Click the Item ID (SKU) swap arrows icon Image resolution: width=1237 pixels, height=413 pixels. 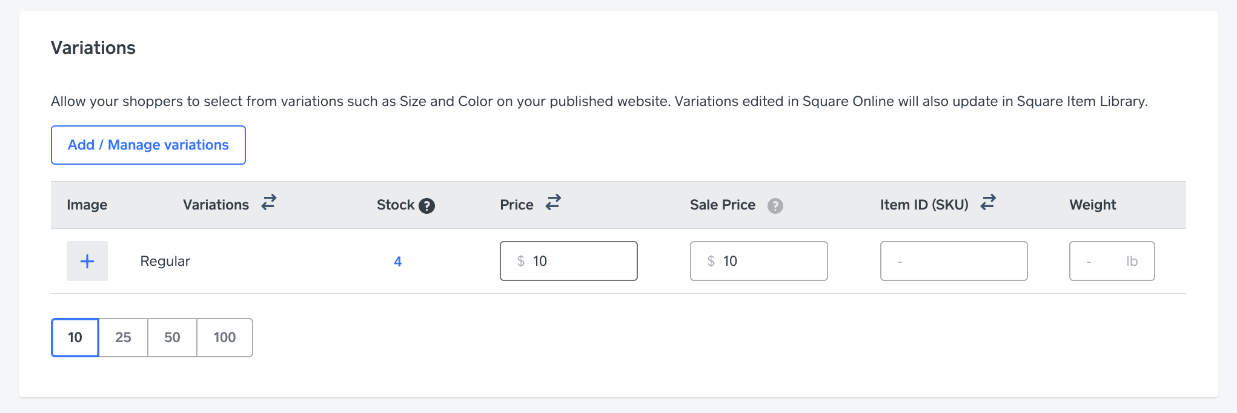pyautogui.click(x=988, y=202)
